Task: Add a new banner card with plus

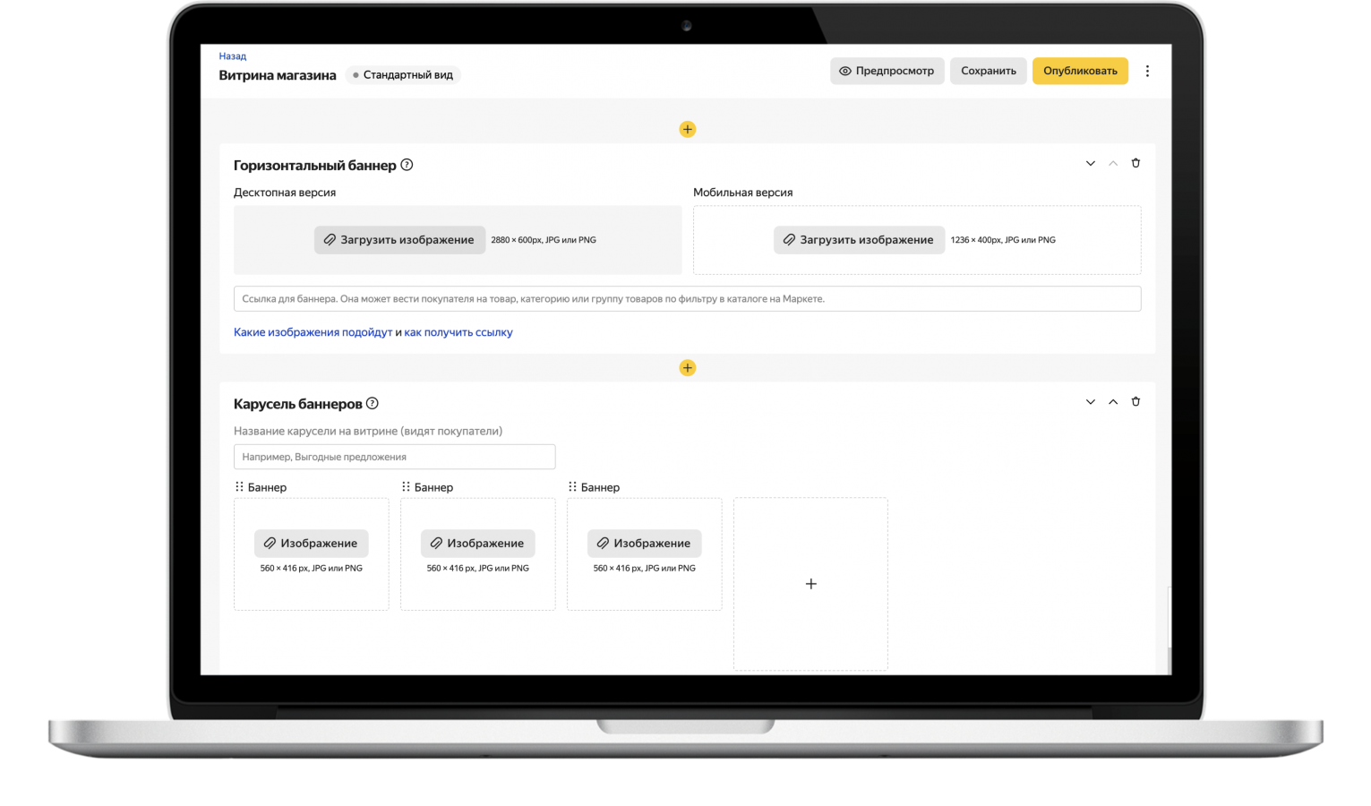Action: 810,584
